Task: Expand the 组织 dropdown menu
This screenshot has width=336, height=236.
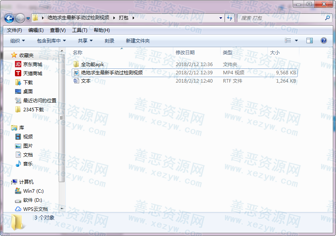Action: (17, 41)
